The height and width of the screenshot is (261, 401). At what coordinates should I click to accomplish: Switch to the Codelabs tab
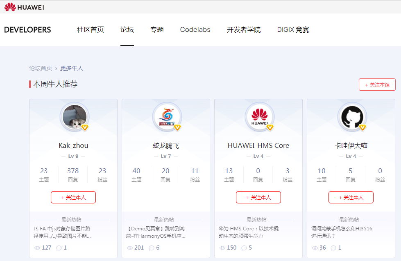195,30
